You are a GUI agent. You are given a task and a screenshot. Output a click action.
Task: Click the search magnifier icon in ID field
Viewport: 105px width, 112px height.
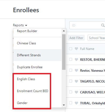[103, 25]
